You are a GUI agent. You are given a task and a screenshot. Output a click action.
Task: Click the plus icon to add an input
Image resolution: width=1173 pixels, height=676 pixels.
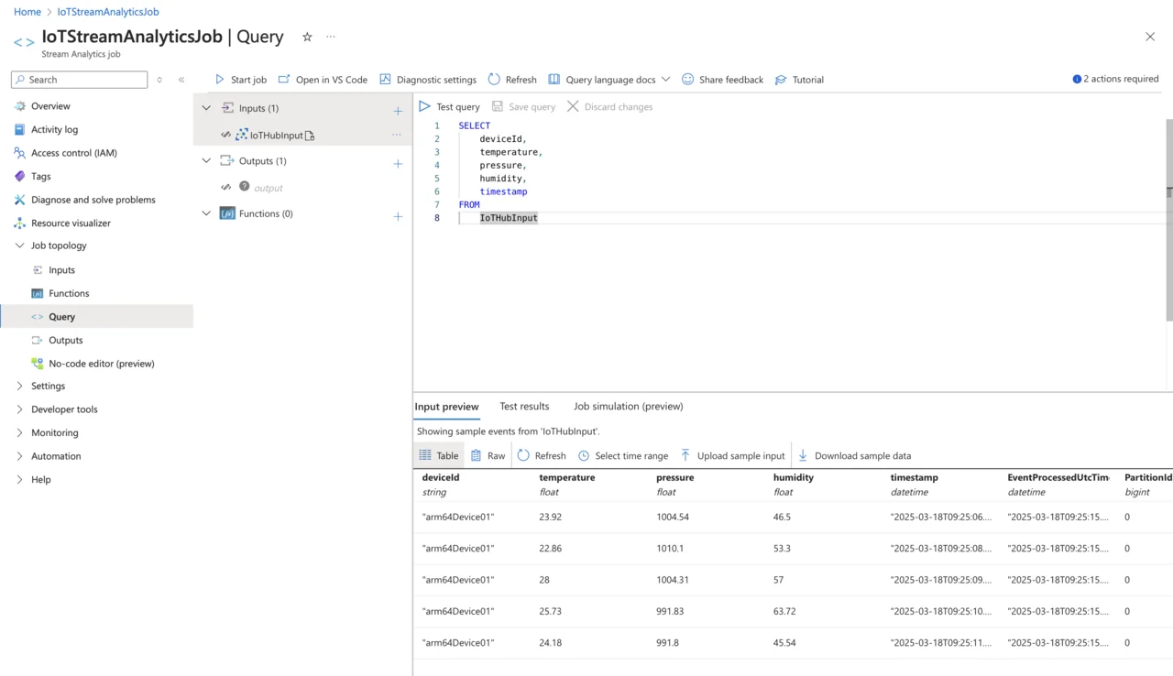(398, 111)
